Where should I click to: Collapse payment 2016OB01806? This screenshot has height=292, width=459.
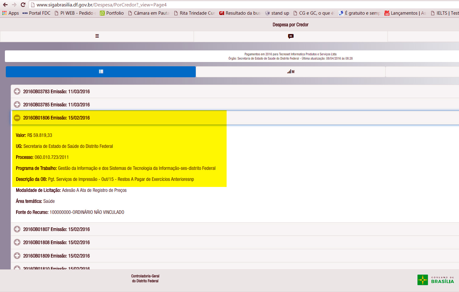[17, 118]
